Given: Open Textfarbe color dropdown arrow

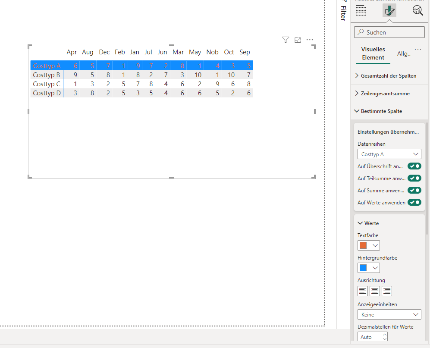Looking at the screenshot, I should click(375, 245).
